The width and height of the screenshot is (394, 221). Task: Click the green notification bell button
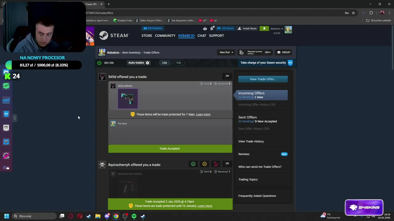pos(264,28)
